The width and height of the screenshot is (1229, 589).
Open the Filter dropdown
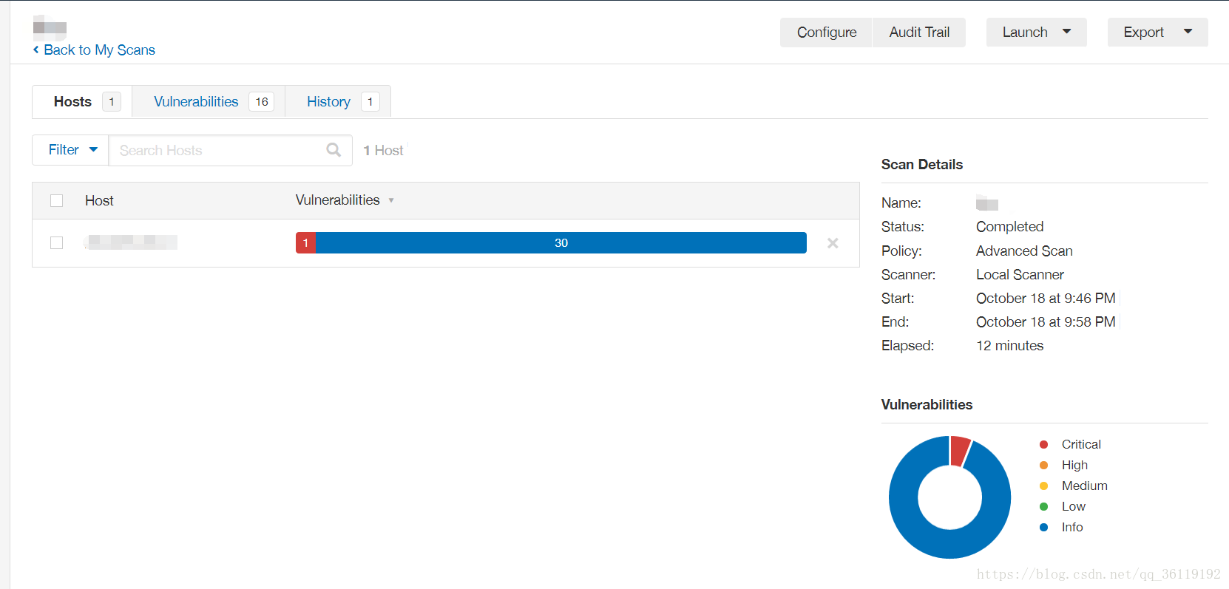(71, 150)
